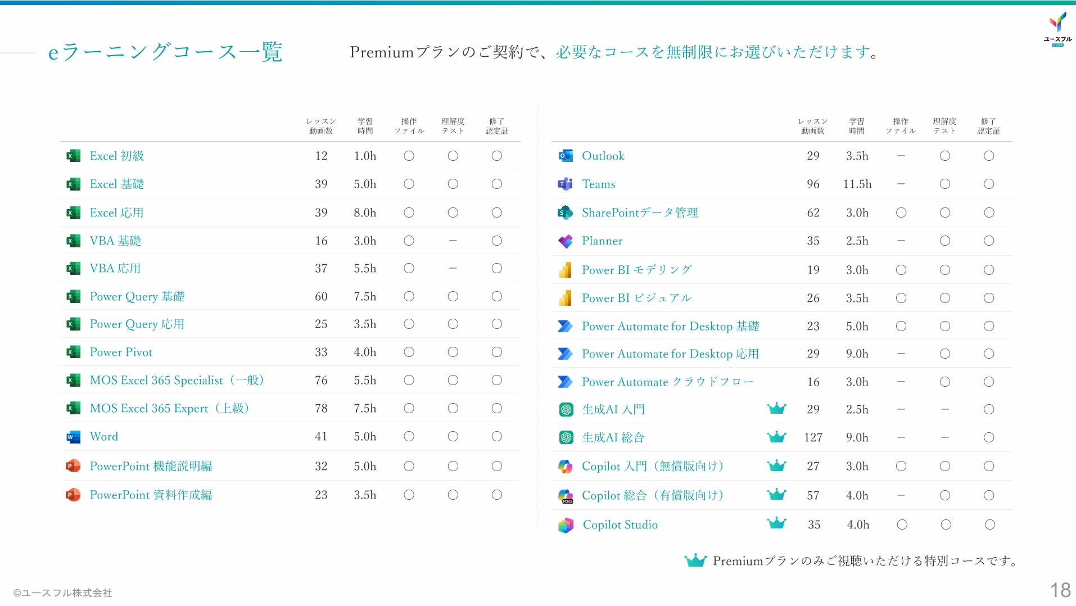1076x606 pixels.
Task: Click the crown icon beside Copilot 総合
Action: pyautogui.click(x=776, y=494)
